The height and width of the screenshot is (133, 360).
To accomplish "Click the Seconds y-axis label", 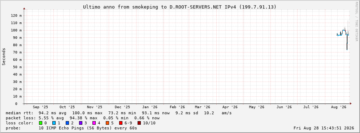I will 4,57.
